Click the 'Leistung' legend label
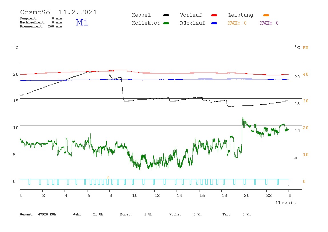This screenshot has height=232, width=328. pos(241,15)
